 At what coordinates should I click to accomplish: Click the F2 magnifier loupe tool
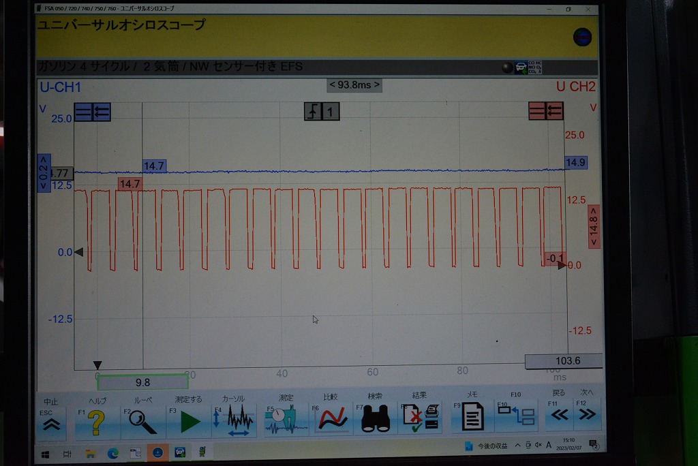click(x=142, y=421)
